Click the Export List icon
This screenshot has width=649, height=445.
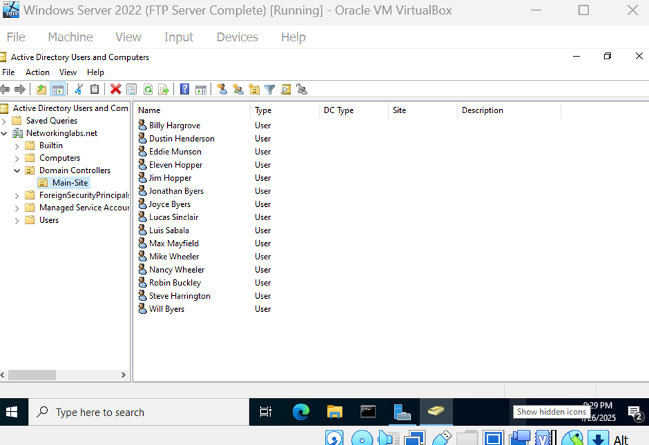pyautogui.click(x=164, y=89)
